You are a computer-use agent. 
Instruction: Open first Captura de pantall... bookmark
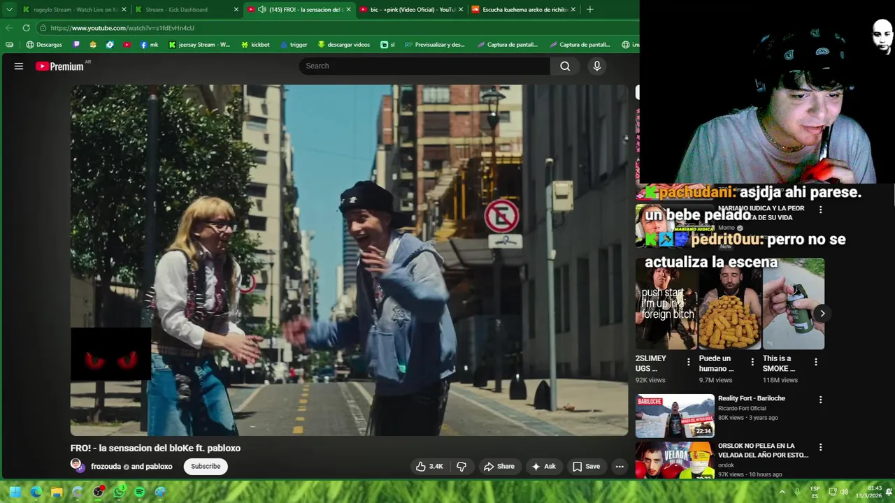[x=508, y=45]
